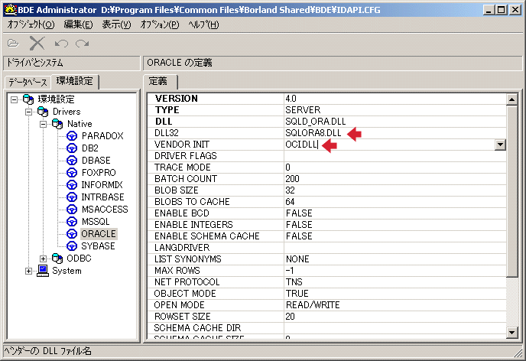This screenshot has width=526, height=361.
Task: Click the definition list vertical scrollbar thumb
Action: [x=511, y=191]
